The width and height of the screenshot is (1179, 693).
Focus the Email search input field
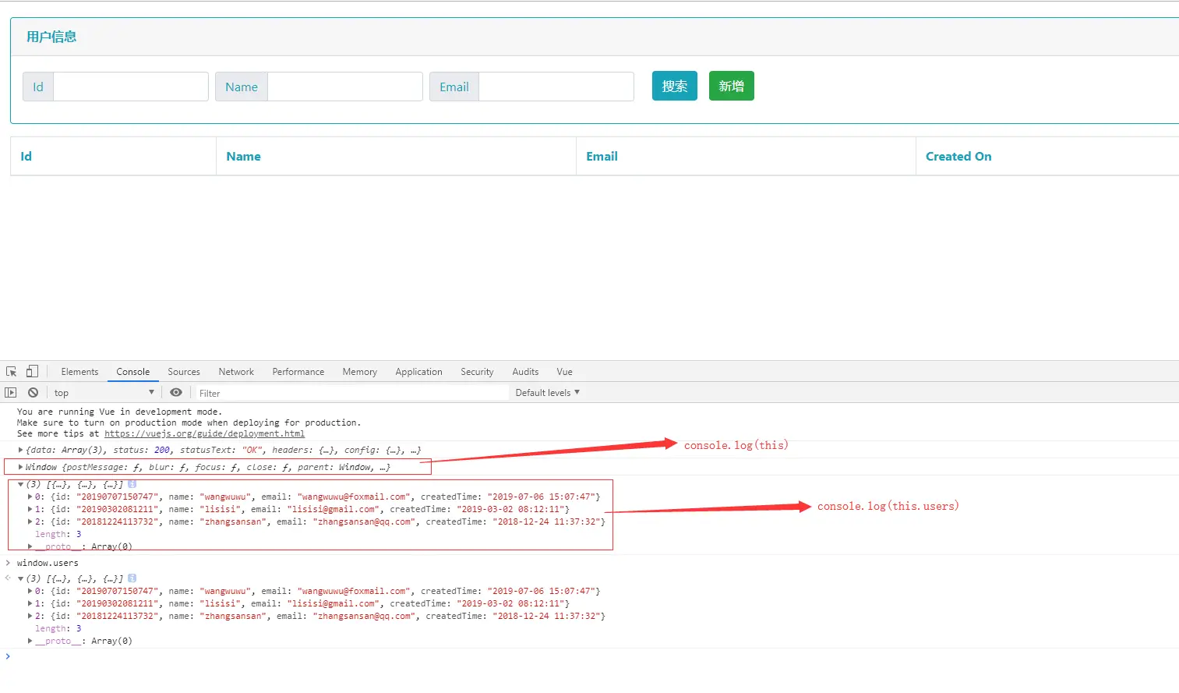556,87
